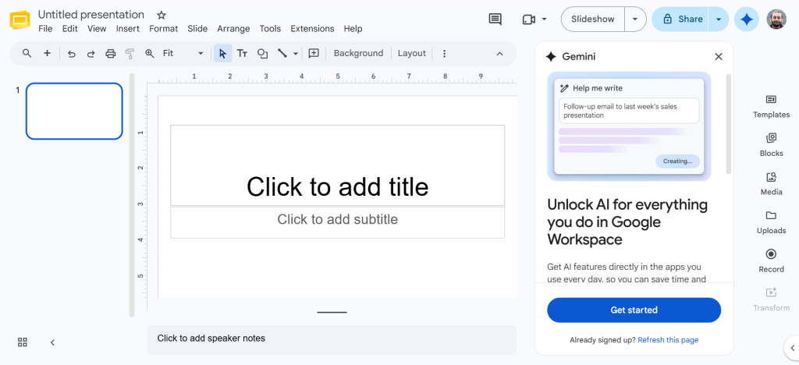799x365 pixels.
Task: Hide the menus with up chevron
Action: [x=500, y=54]
